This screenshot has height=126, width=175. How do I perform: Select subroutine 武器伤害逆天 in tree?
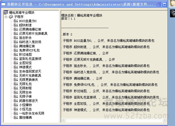[28, 101]
